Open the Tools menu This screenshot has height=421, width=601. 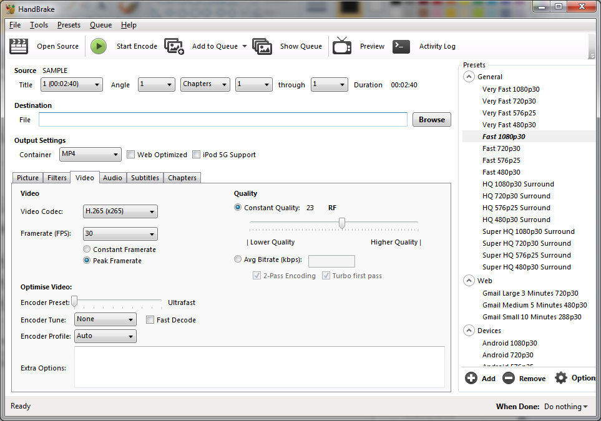[x=39, y=25]
